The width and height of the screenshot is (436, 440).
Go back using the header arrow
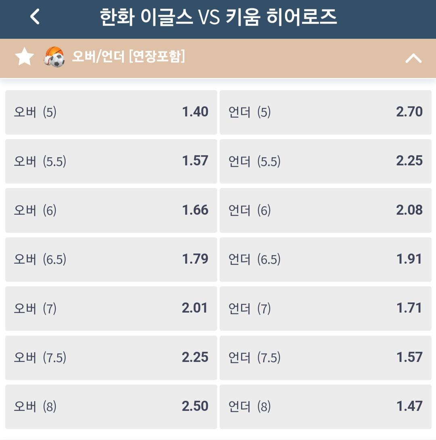click(x=35, y=17)
